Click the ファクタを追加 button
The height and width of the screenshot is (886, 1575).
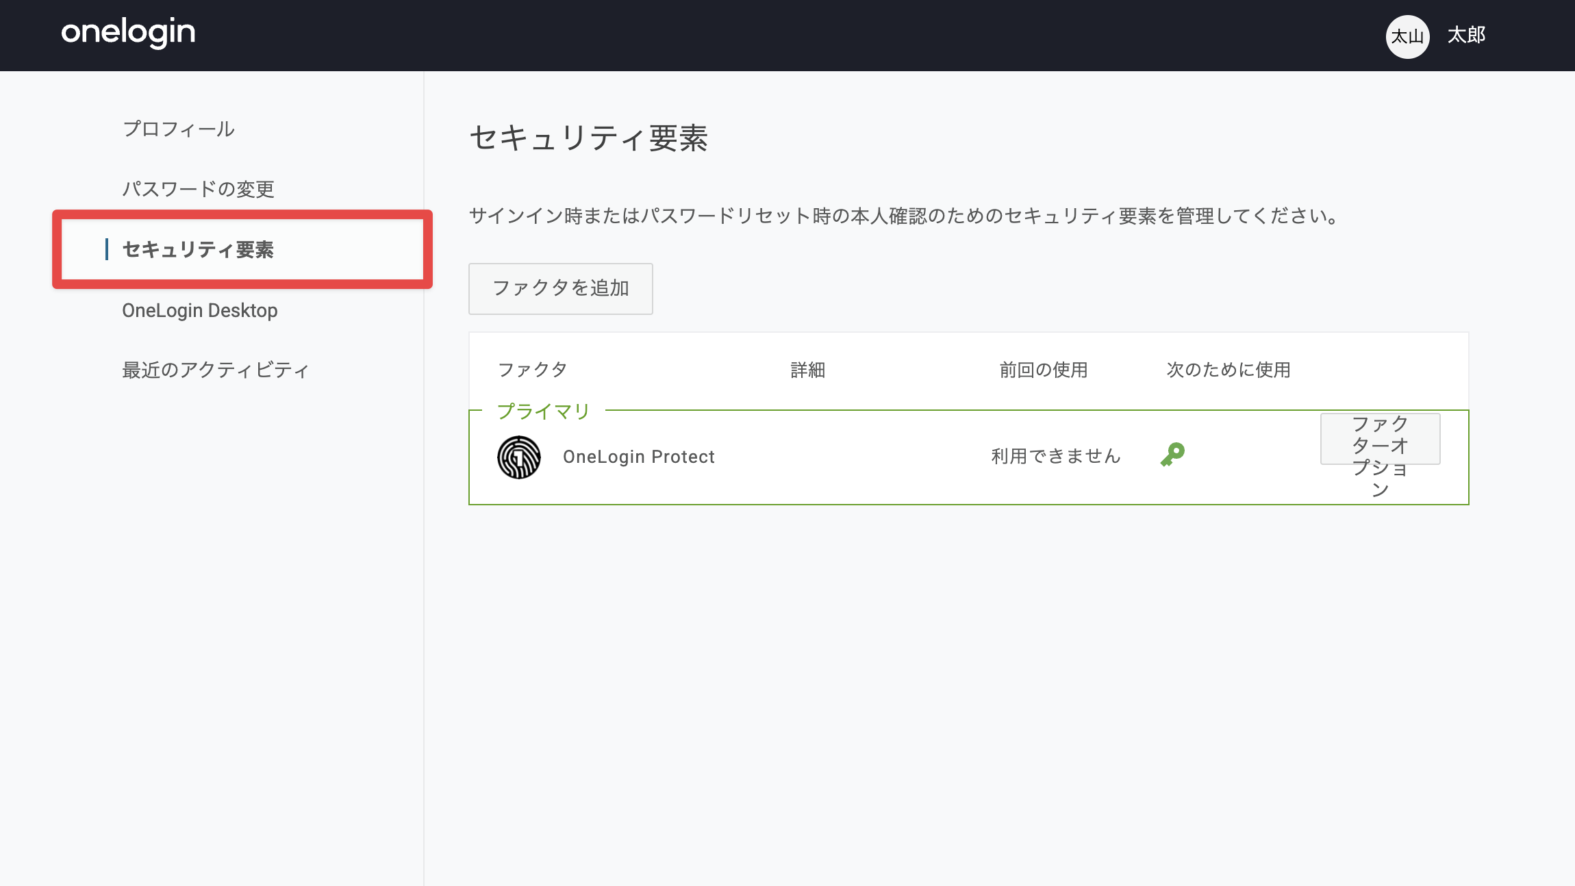[561, 288]
